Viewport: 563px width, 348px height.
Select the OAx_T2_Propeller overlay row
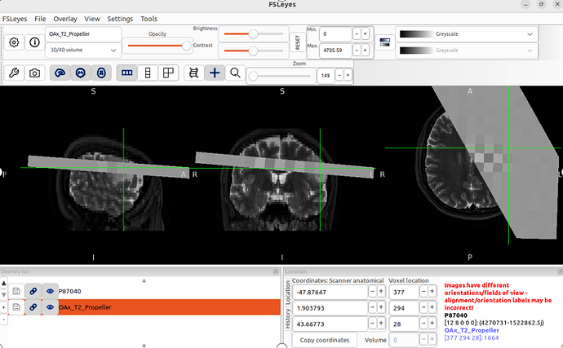click(x=169, y=307)
